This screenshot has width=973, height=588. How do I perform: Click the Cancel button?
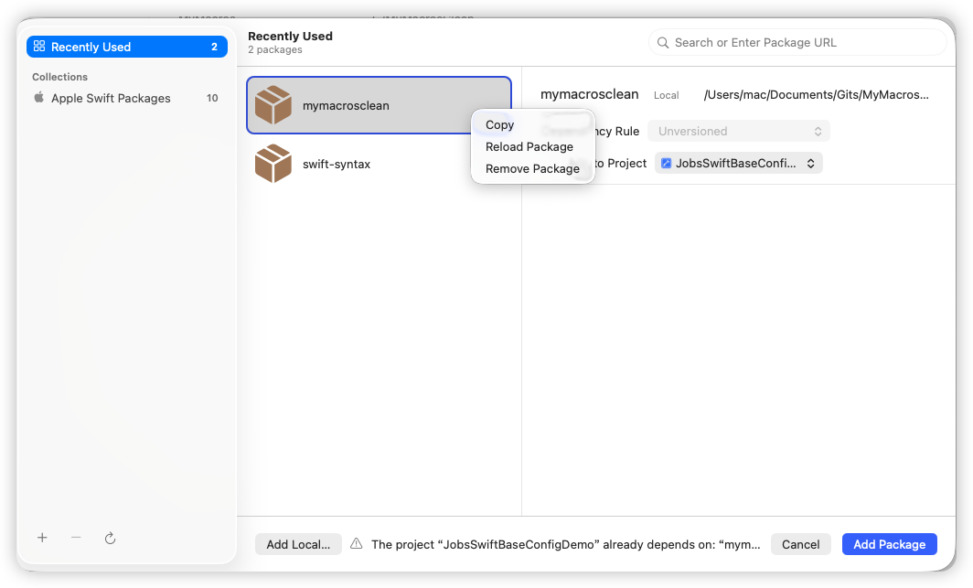800,544
